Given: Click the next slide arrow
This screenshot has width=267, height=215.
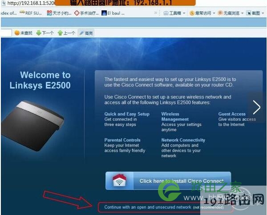Looking at the screenshot, I should (256, 107).
